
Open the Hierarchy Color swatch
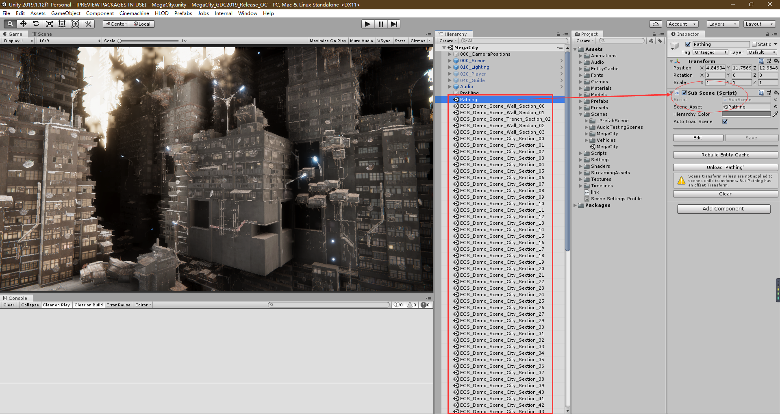(746, 114)
